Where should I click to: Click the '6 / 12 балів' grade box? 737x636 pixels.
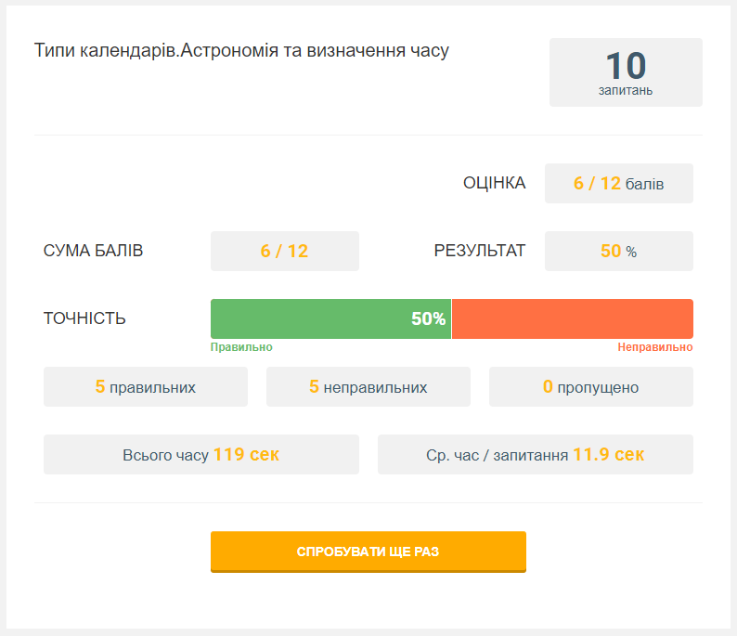coord(618,183)
